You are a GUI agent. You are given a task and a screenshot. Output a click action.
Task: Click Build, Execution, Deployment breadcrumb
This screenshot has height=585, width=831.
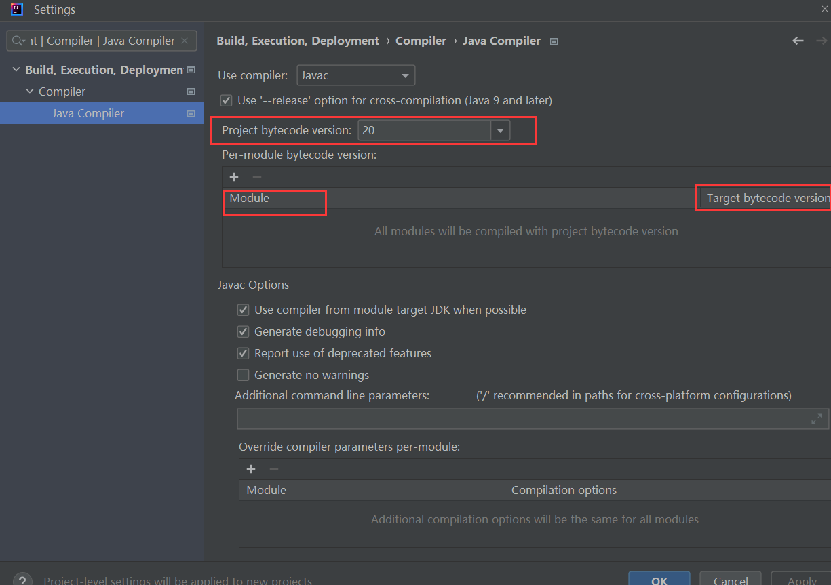(x=298, y=41)
